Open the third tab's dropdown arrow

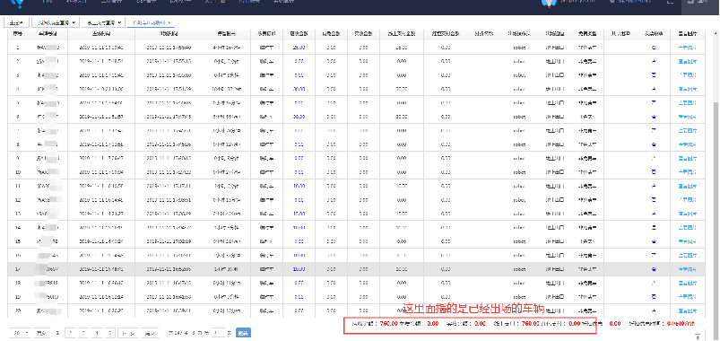(119, 22)
